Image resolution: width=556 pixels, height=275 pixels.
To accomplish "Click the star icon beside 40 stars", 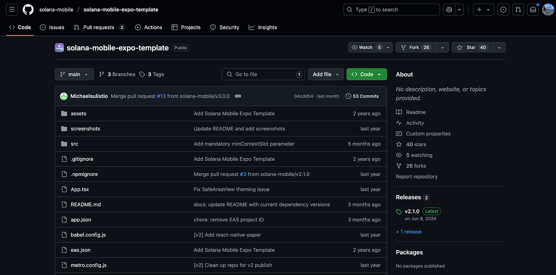I will [x=399, y=144].
